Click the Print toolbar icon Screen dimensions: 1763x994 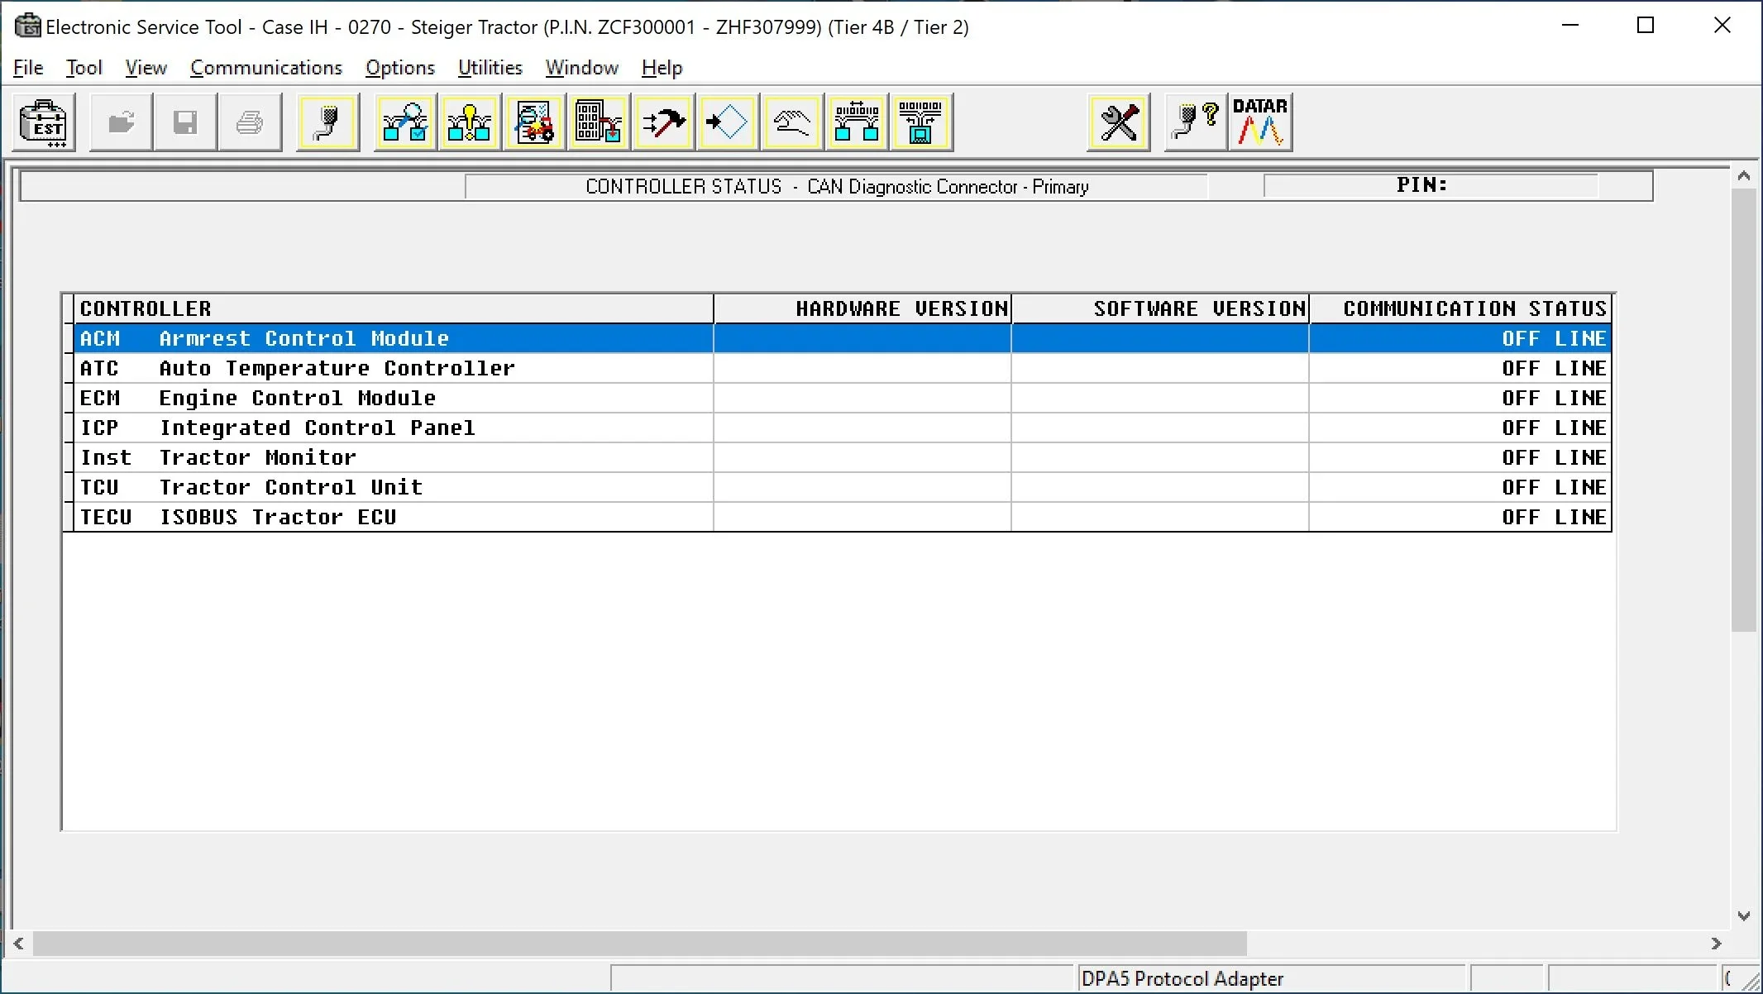tap(250, 122)
